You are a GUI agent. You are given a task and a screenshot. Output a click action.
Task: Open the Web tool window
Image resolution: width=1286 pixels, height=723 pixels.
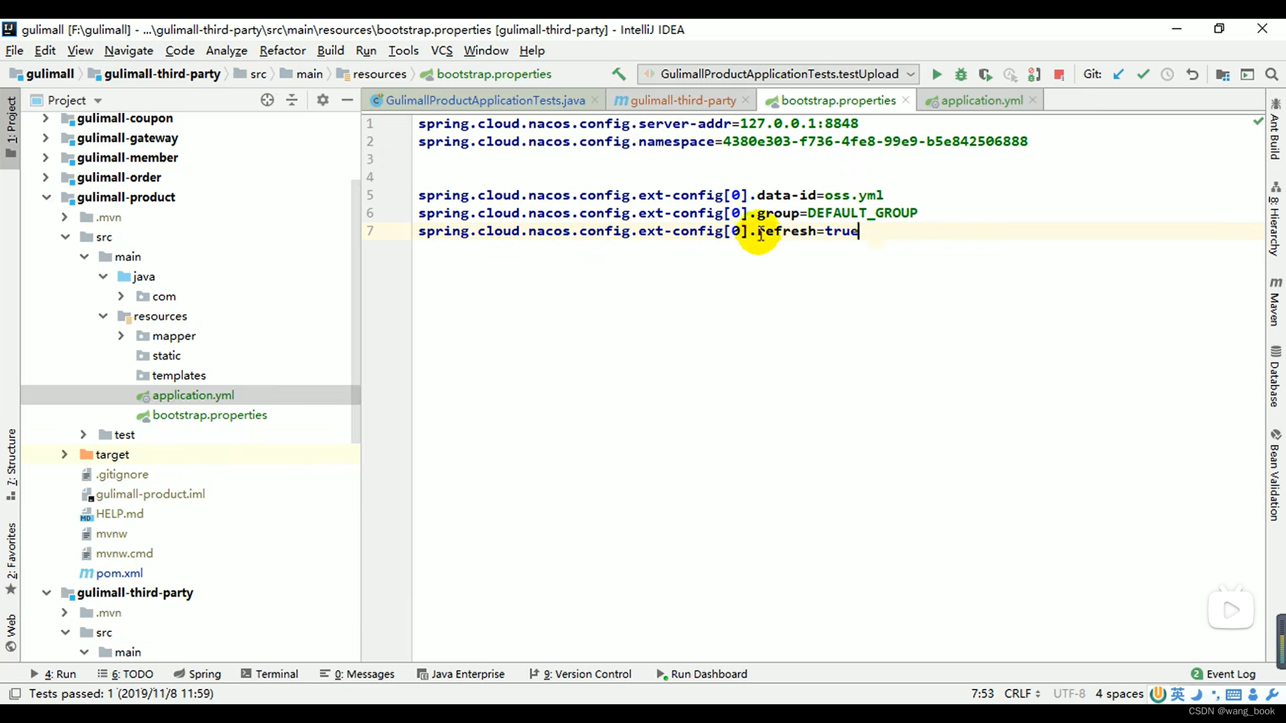click(x=11, y=633)
